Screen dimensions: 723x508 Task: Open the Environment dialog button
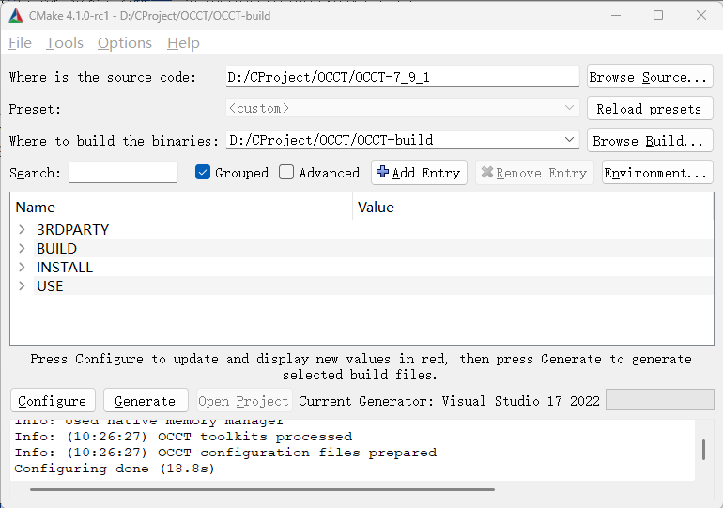point(657,173)
